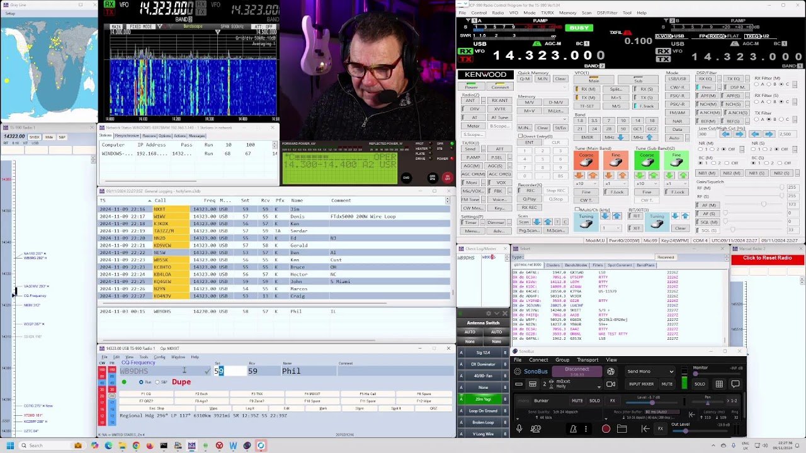Select SonoBus two-row layout icon
Screen dimensions: 806x453
tap(533, 384)
